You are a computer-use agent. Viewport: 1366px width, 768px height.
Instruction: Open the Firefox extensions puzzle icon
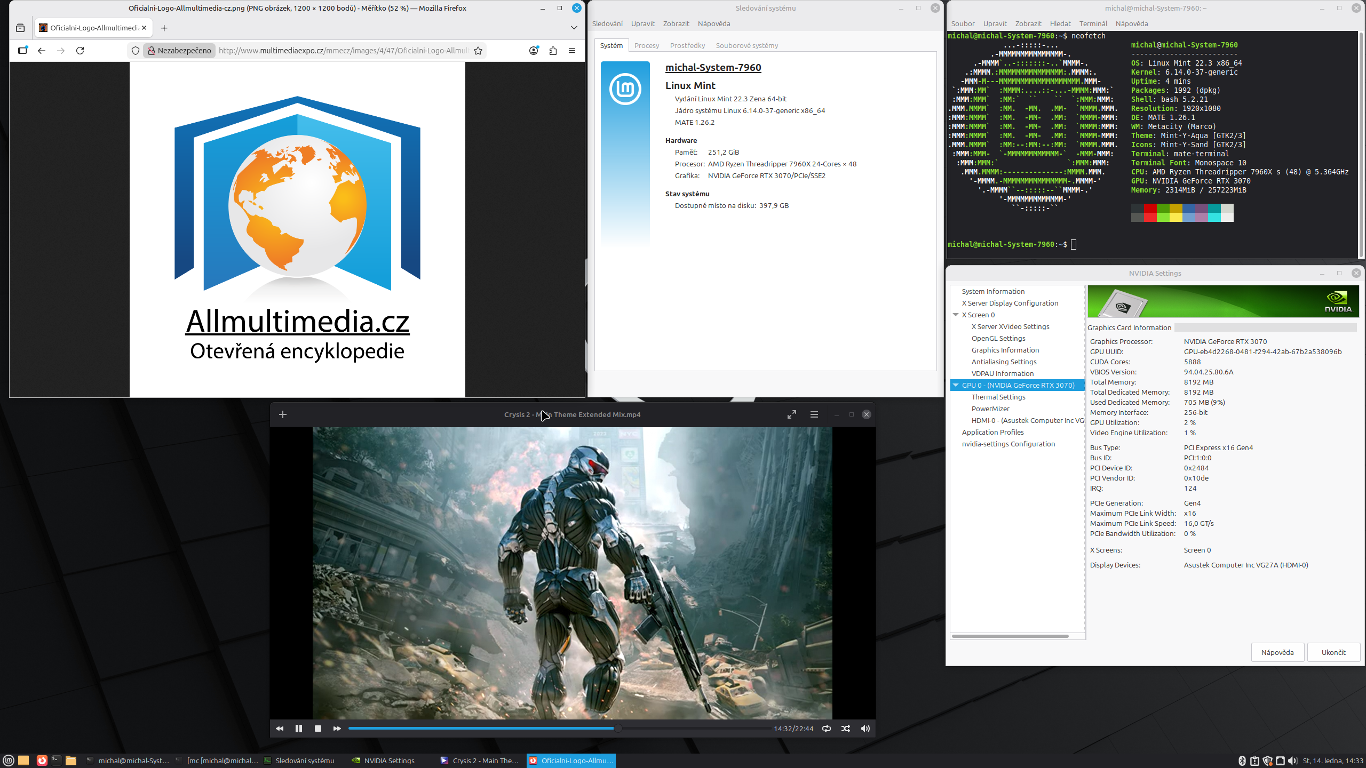coord(553,51)
